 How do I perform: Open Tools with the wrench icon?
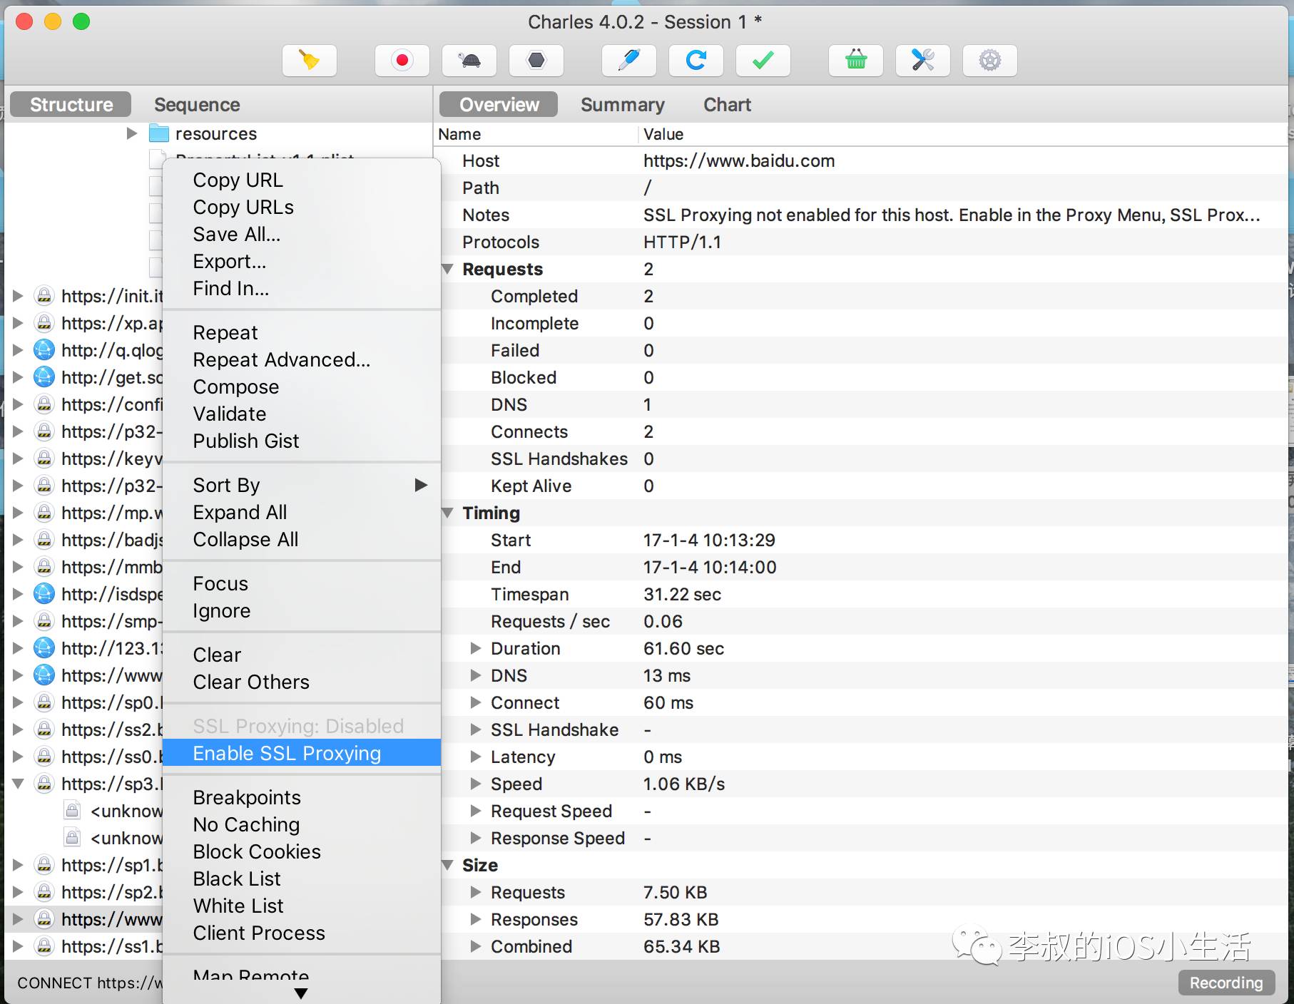pyautogui.click(x=923, y=61)
